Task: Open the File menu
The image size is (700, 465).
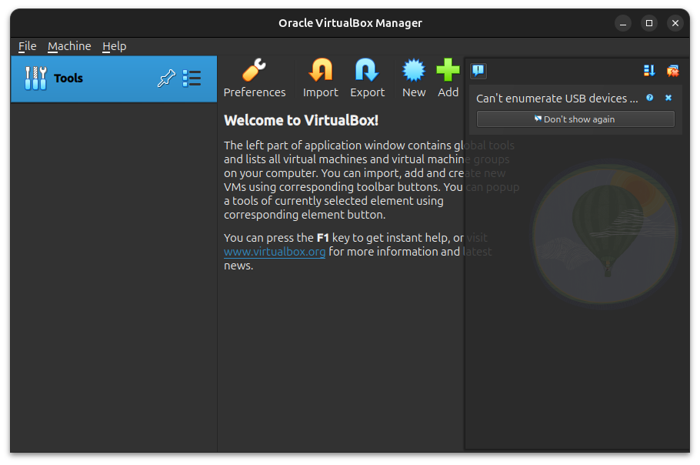Action: (x=27, y=46)
